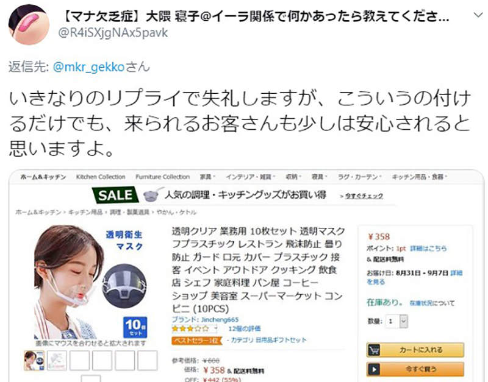Open the 12個の評価 reviews link

pyautogui.click(x=245, y=328)
